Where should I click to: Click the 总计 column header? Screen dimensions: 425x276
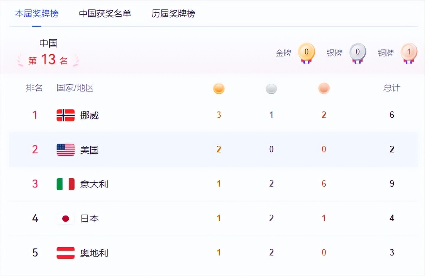[x=392, y=88]
